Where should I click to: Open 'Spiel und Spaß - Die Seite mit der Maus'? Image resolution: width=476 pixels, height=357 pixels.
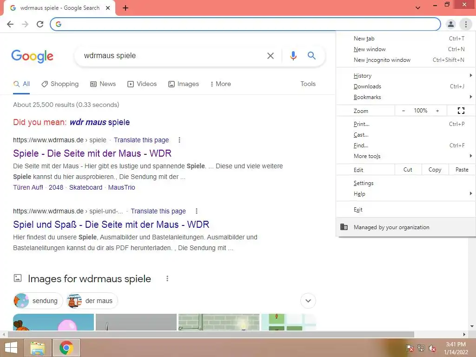[x=111, y=225]
